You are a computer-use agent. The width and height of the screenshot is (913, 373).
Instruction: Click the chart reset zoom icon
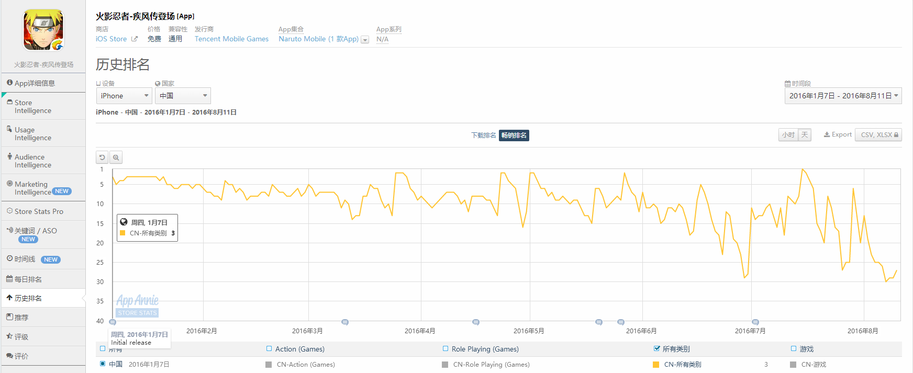pyautogui.click(x=102, y=157)
